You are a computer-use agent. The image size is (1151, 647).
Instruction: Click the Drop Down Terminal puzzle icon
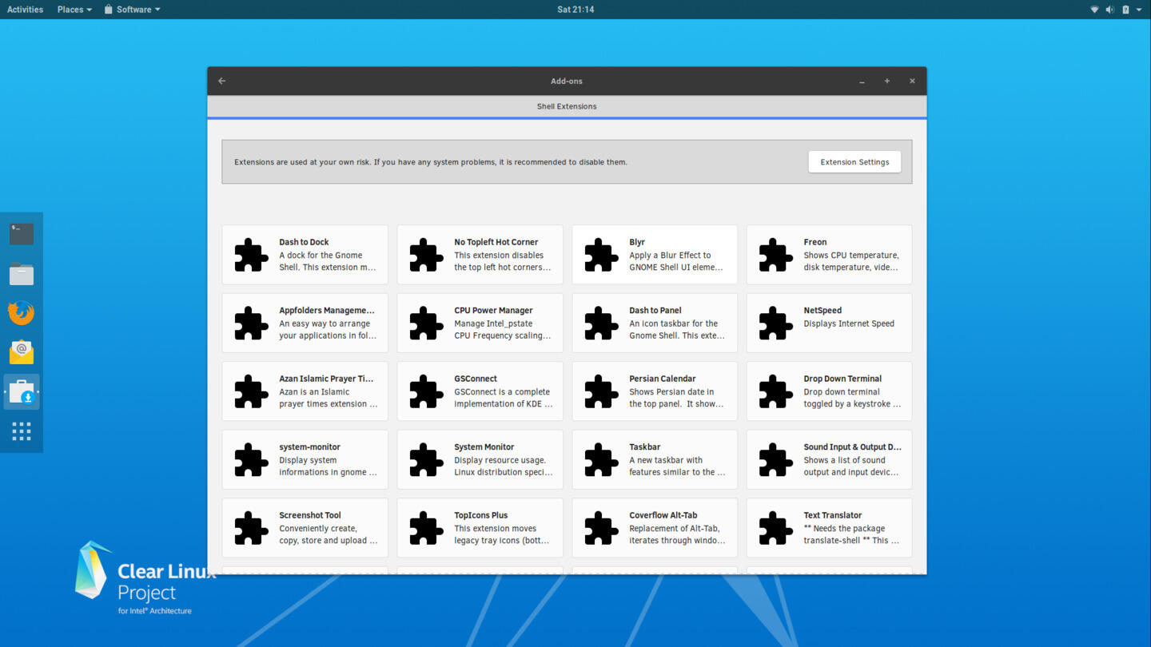click(x=775, y=391)
